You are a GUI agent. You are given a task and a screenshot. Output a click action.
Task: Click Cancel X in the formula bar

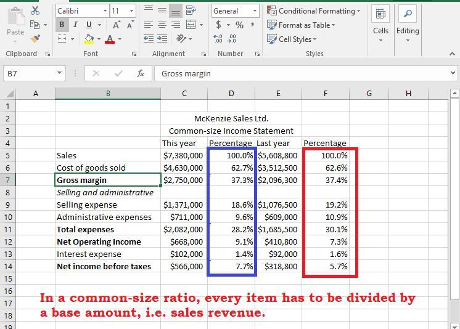(x=96, y=73)
